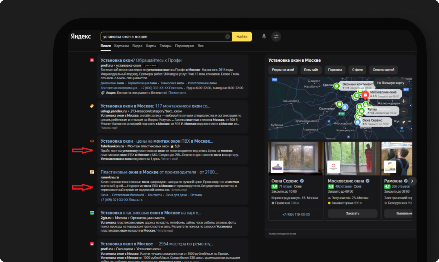The width and height of the screenshot is (439, 262).
Task: Clear the search query with the X icon
Action: (x=227, y=37)
